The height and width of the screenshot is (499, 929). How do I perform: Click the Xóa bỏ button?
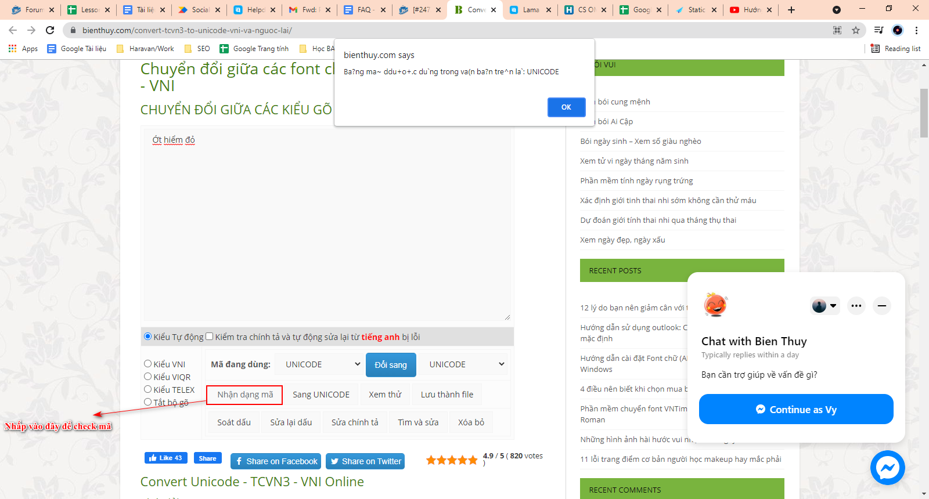click(x=471, y=422)
